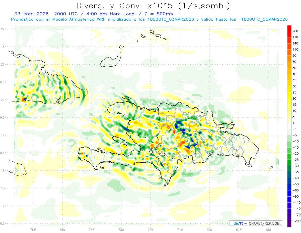Click the colorbar value -200

pyautogui.click(x=297, y=221)
